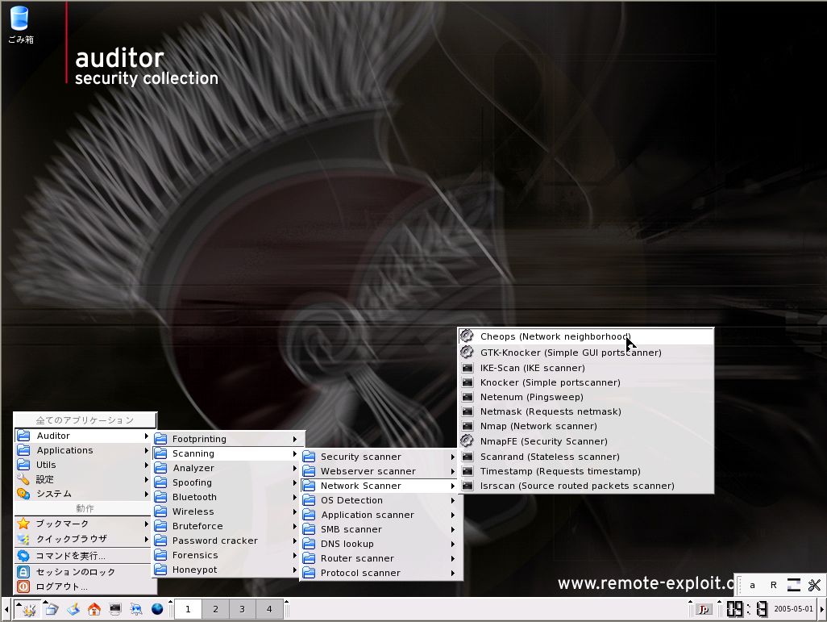Open the Home folder icon in the panel
The height and width of the screenshot is (622, 827).
point(94,610)
